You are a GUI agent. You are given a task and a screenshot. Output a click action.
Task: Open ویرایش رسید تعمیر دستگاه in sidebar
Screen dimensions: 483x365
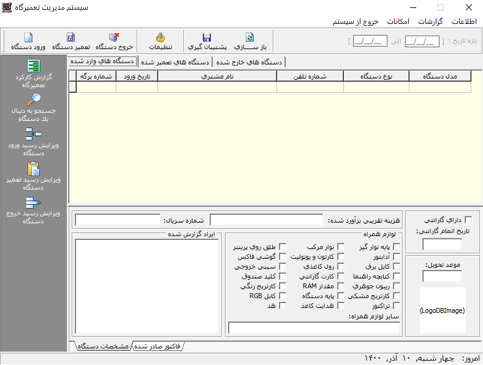click(x=34, y=169)
